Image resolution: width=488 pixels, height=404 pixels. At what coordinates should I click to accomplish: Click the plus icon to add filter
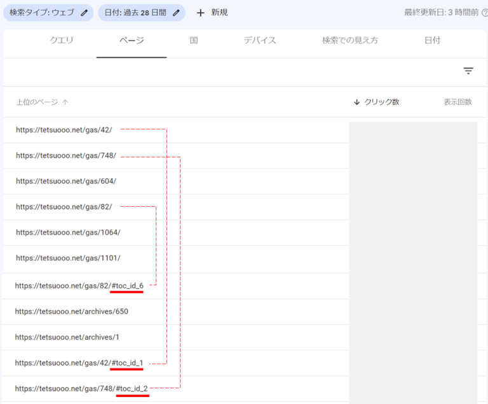click(x=200, y=13)
